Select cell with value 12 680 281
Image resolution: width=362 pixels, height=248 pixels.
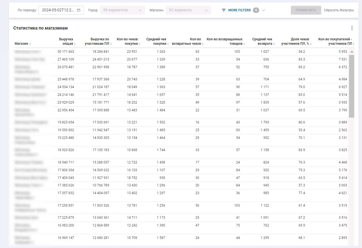[x=101, y=238]
